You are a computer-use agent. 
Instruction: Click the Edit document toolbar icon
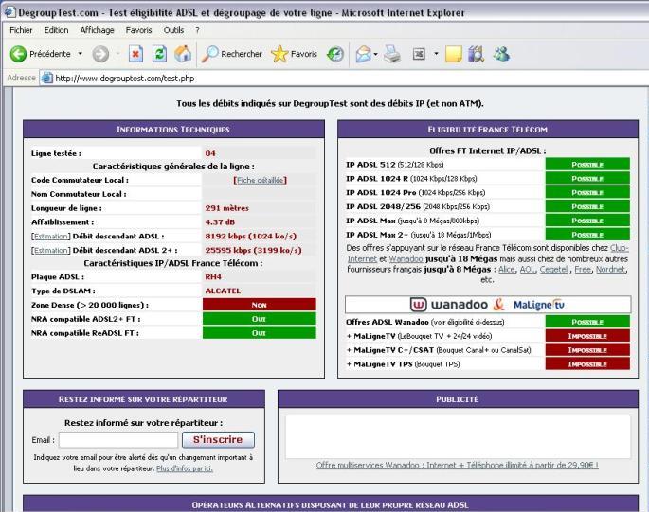click(419, 54)
